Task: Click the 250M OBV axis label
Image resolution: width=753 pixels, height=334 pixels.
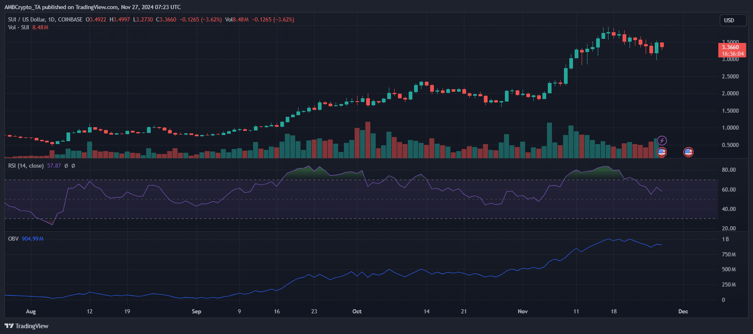Action: click(x=729, y=284)
